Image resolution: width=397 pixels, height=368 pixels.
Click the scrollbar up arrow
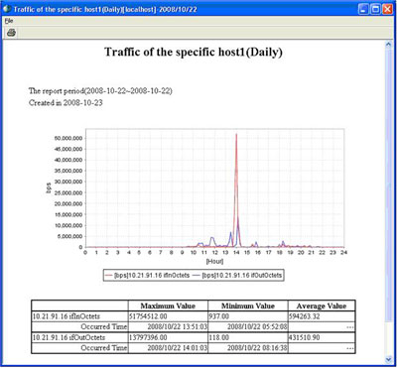[x=389, y=45]
